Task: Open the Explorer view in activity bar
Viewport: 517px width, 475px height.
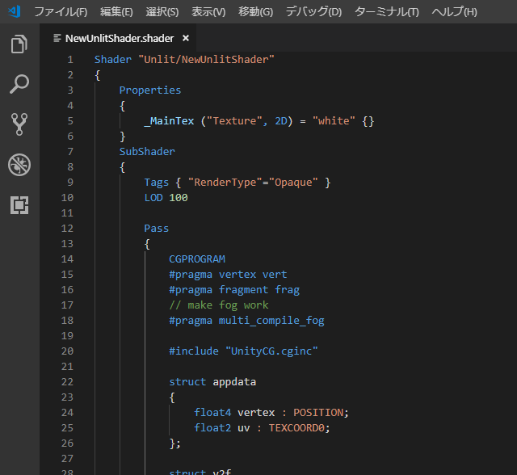Action: point(19,44)
